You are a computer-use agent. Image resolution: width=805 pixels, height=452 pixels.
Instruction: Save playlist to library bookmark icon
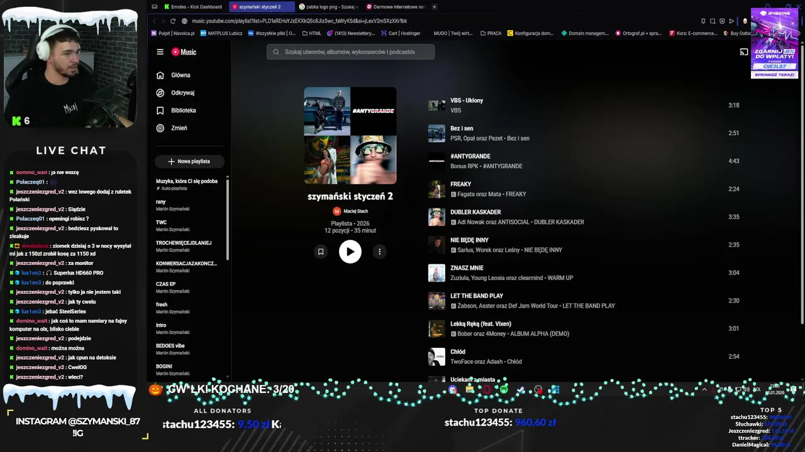click(321, 252)
